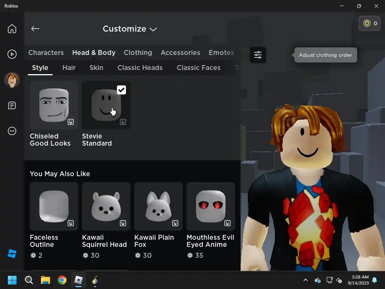Click emoji badge on Stevie Standard

(x=123, y=122)
